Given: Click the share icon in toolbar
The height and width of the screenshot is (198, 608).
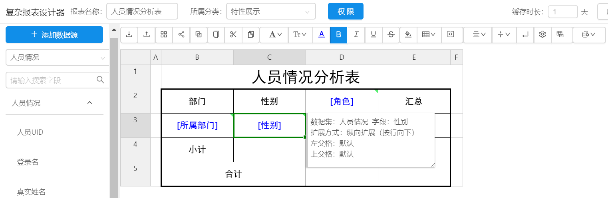Looking at the screenshot, I should [x=181, y=35].
